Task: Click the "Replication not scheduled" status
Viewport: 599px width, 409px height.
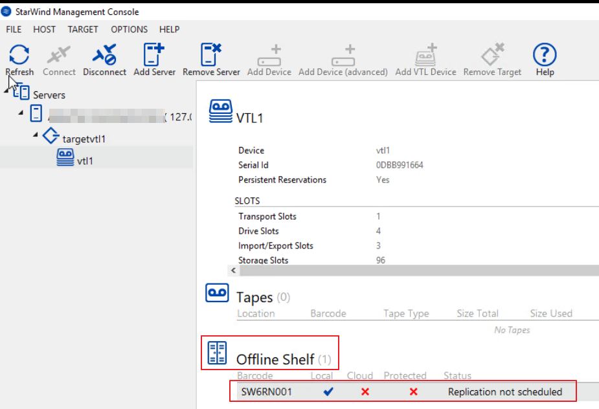Action: point(505,392)
